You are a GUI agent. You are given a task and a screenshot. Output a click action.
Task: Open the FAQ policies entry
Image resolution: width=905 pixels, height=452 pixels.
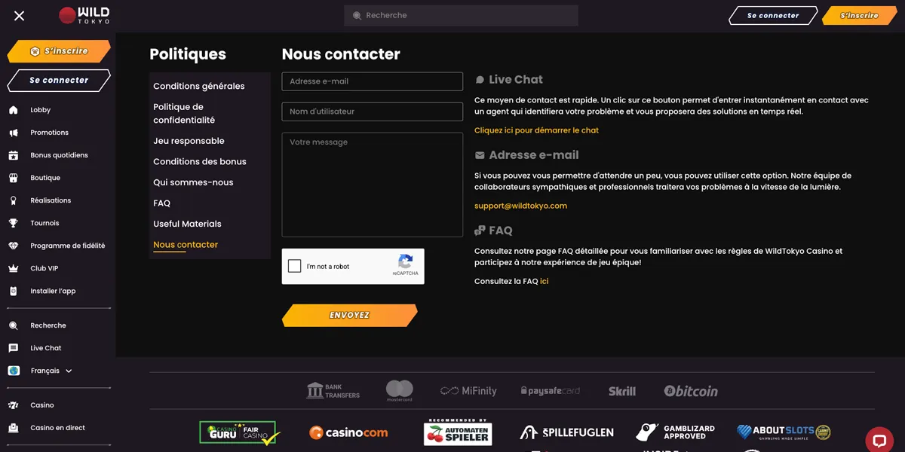click(x=161, y=203)
